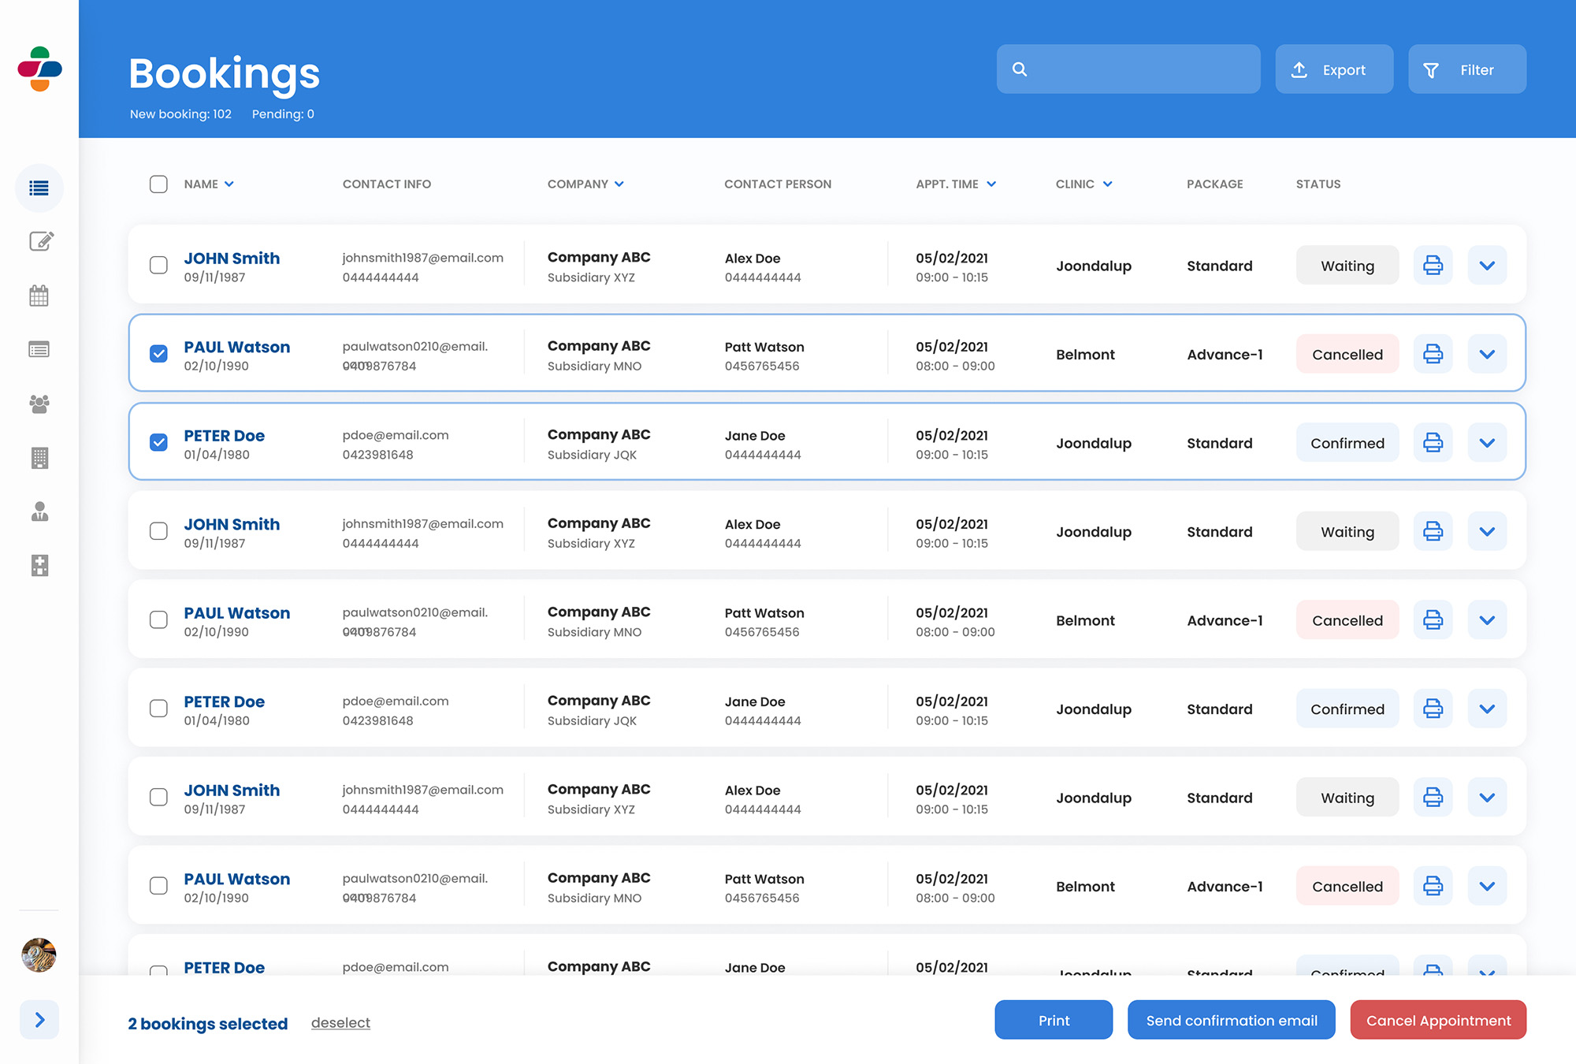Screen dimensions: 1576x1064
Task: Open the clinic hospital sidebar icon
Action: tap(39, 565)
